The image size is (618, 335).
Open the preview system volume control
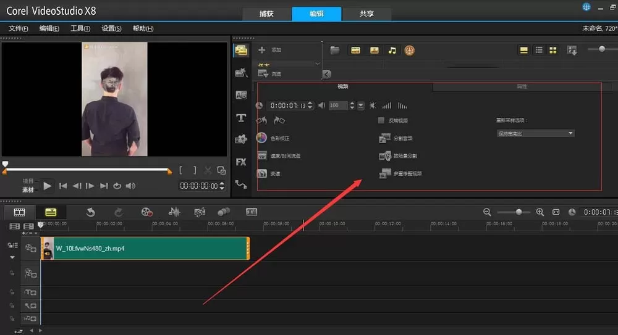(x=130, y=186)
